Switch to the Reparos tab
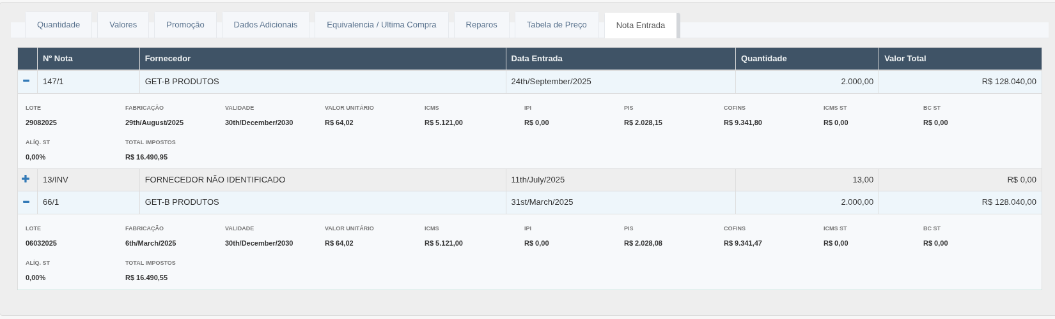Screen dimensions: 1055x319 (x=481, y=25)
